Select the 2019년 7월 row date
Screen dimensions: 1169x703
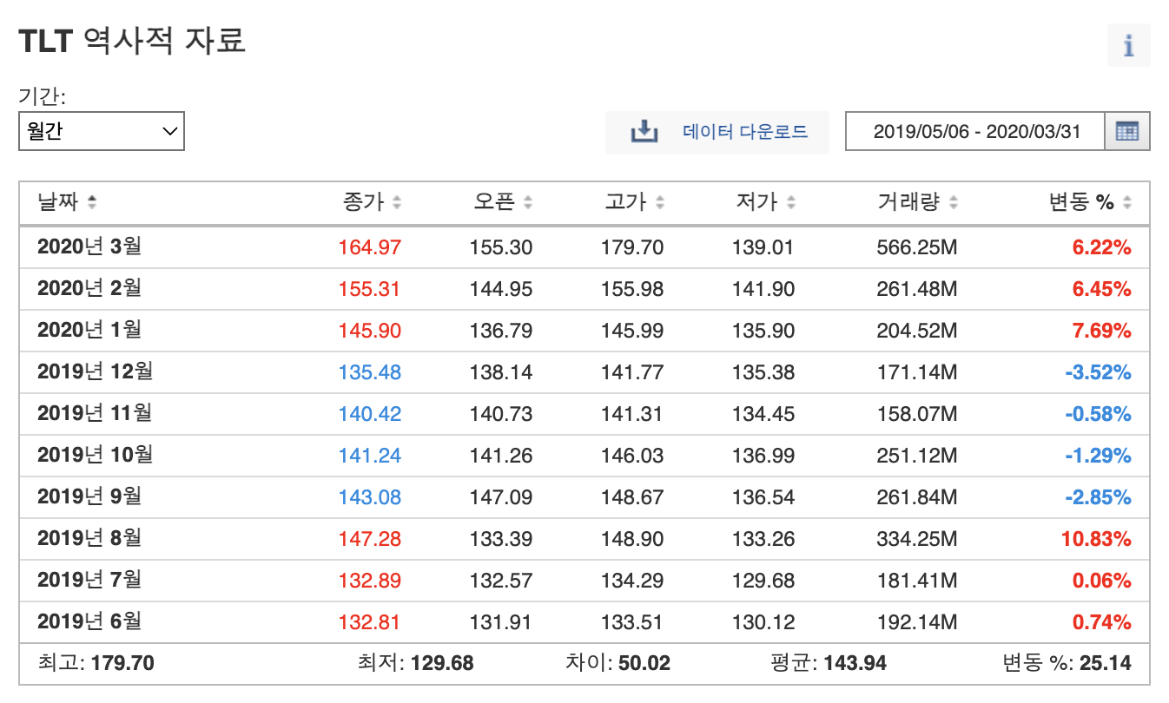[x=89, y=581]
